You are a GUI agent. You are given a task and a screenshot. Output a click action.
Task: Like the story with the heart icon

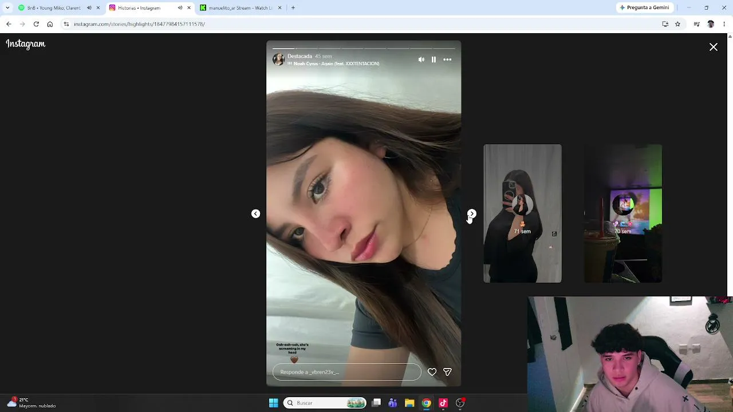coord(432,372)
